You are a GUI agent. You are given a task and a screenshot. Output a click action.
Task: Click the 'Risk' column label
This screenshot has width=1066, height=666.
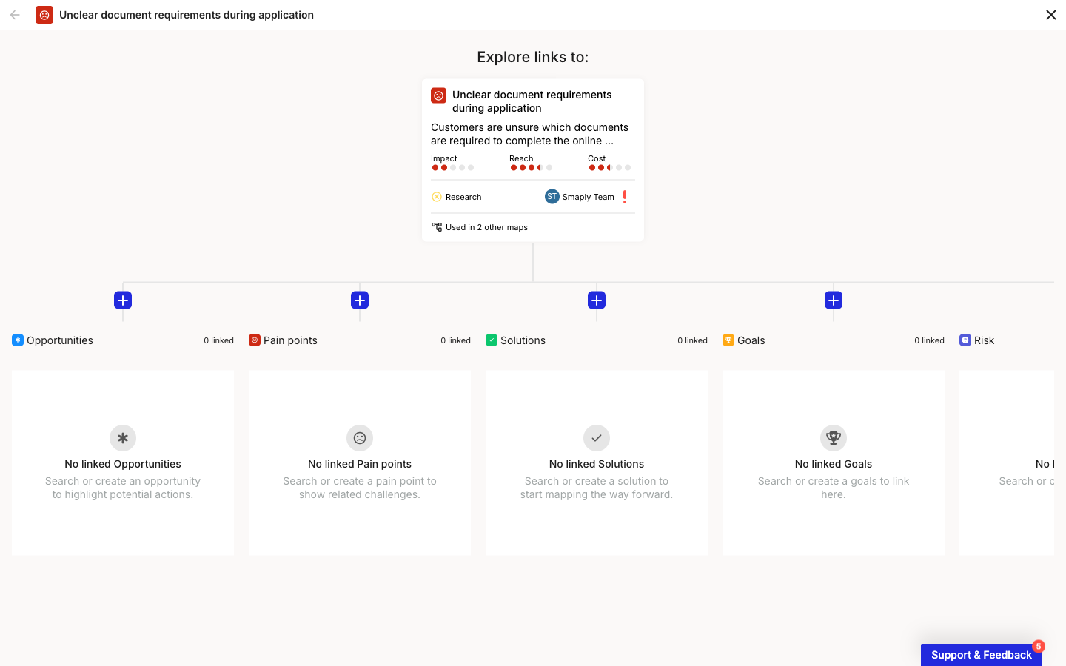pos(984,340)
